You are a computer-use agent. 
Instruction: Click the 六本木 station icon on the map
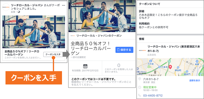coord(160,67)
